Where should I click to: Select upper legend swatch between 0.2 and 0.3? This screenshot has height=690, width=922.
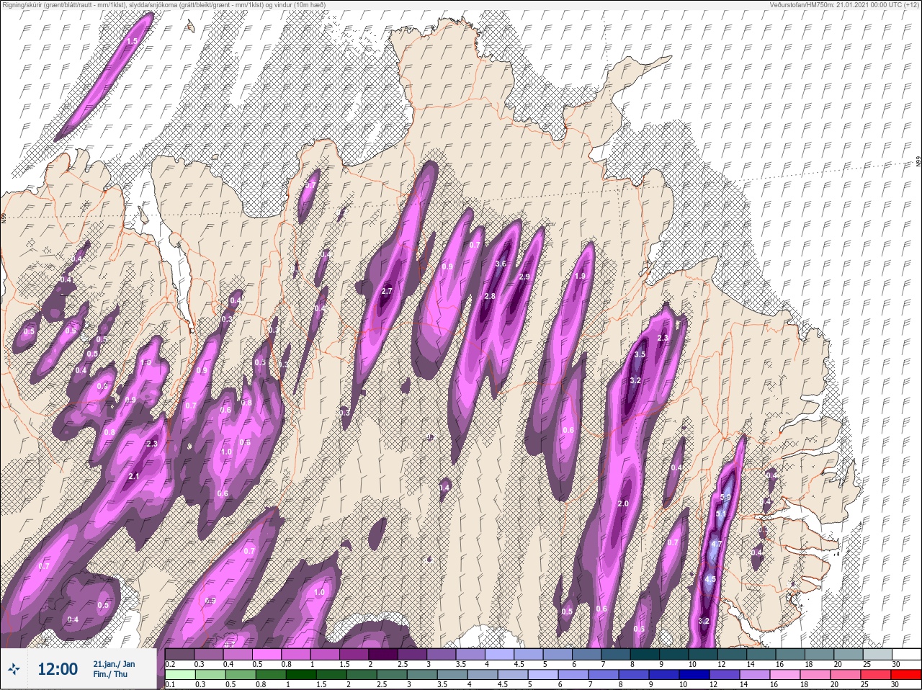pos(180,654)
